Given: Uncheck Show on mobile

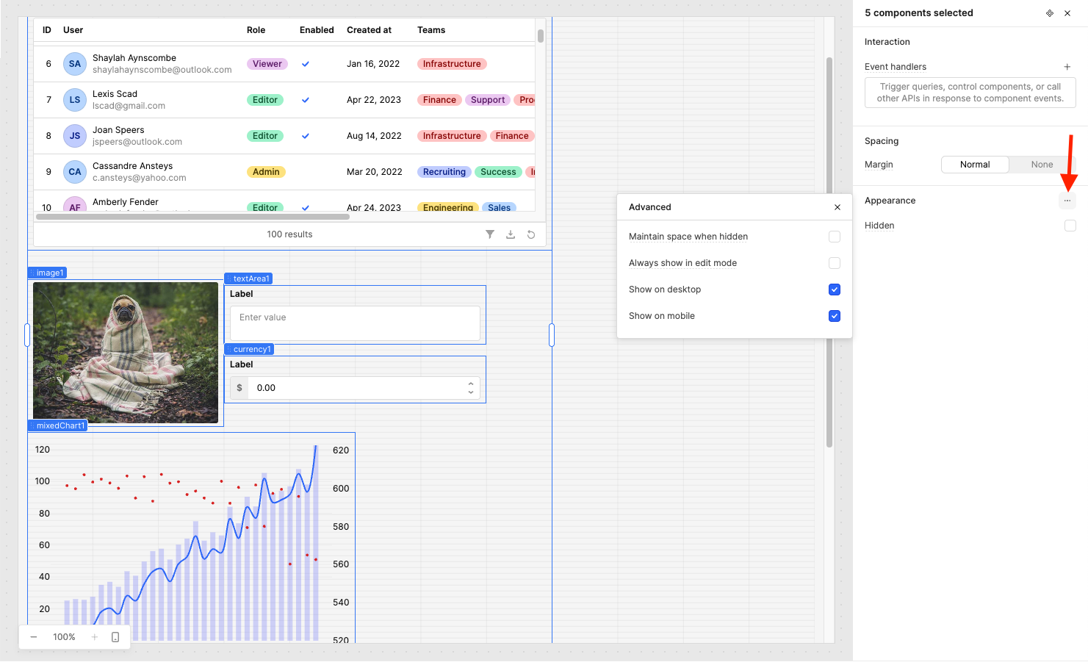Looking at the screenshot, I should tap(835, 316).
